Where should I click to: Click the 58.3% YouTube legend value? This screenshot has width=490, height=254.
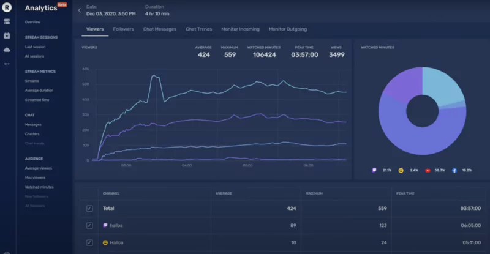(x=440, y=170)
